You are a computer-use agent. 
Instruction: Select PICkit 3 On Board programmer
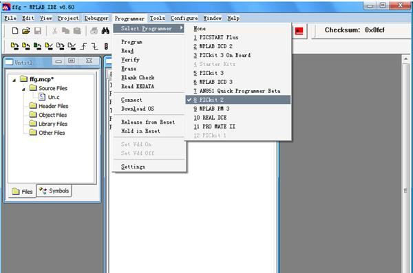(238, 55)
